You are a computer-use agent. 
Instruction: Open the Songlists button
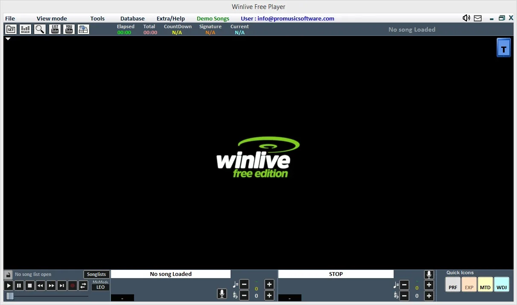pyautogui.click(x=96, y=275)
